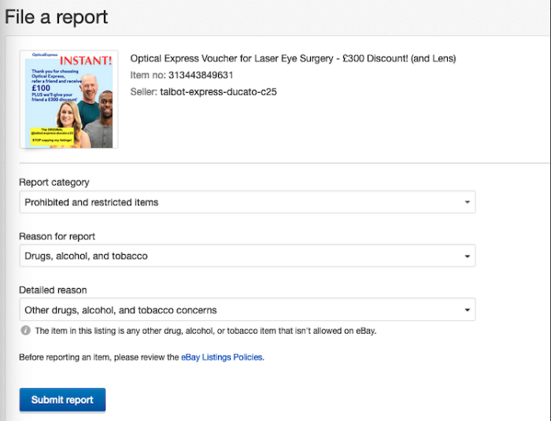Open the eBay Listings Policies link
The height and width of the screenshot is (421, 551).
(222, 357)
